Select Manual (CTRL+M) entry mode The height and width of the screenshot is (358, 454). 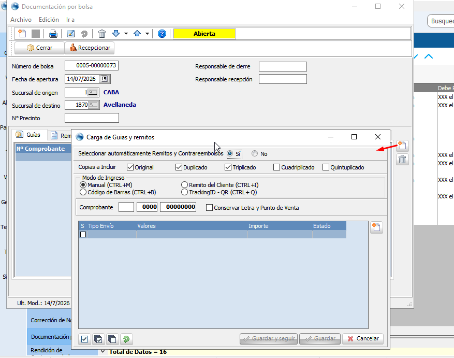[x=83, y=185]
